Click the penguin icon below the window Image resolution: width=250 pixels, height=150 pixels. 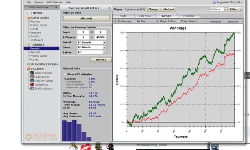tap(73, 147)
